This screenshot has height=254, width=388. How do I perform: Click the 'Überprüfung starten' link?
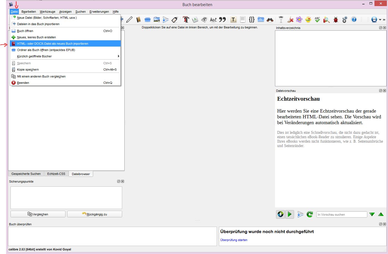coord(234,240)
